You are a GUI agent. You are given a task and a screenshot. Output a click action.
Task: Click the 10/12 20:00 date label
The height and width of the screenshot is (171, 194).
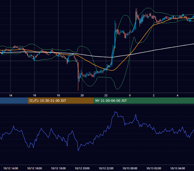(x=82, y=168)
